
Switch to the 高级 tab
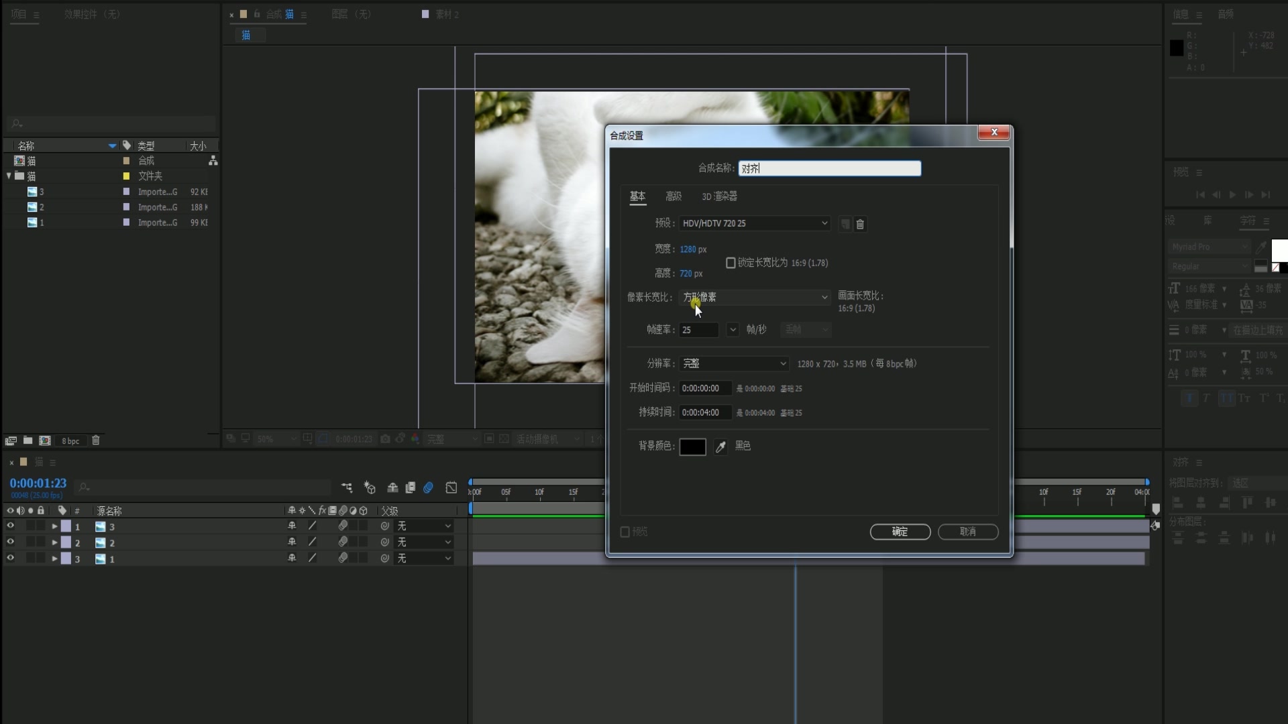point(673,196)
